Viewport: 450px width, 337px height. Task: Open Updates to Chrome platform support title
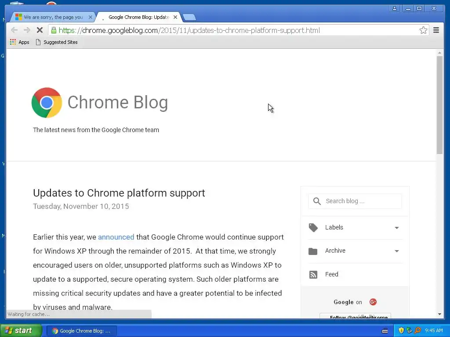click(x=119, y=193)
